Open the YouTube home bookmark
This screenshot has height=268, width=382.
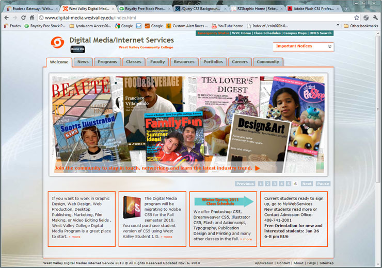point(227,26)
